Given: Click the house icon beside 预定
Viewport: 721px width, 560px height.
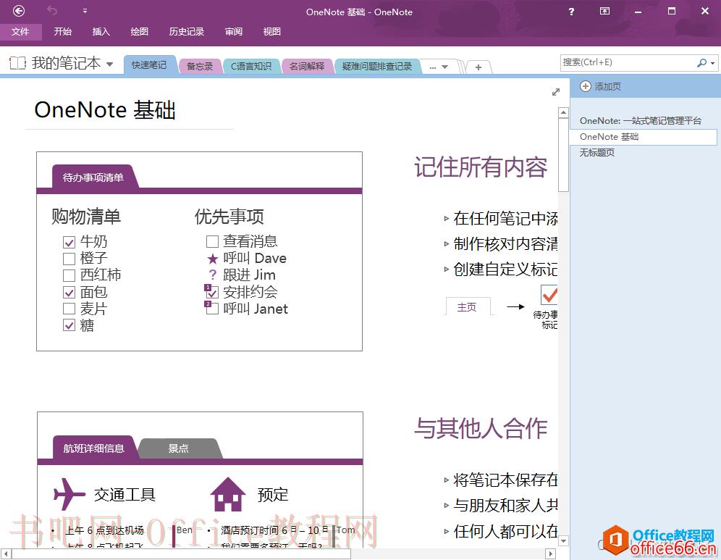Looking at the screenshot, I should pyautogui.click(x=227, y=494).
